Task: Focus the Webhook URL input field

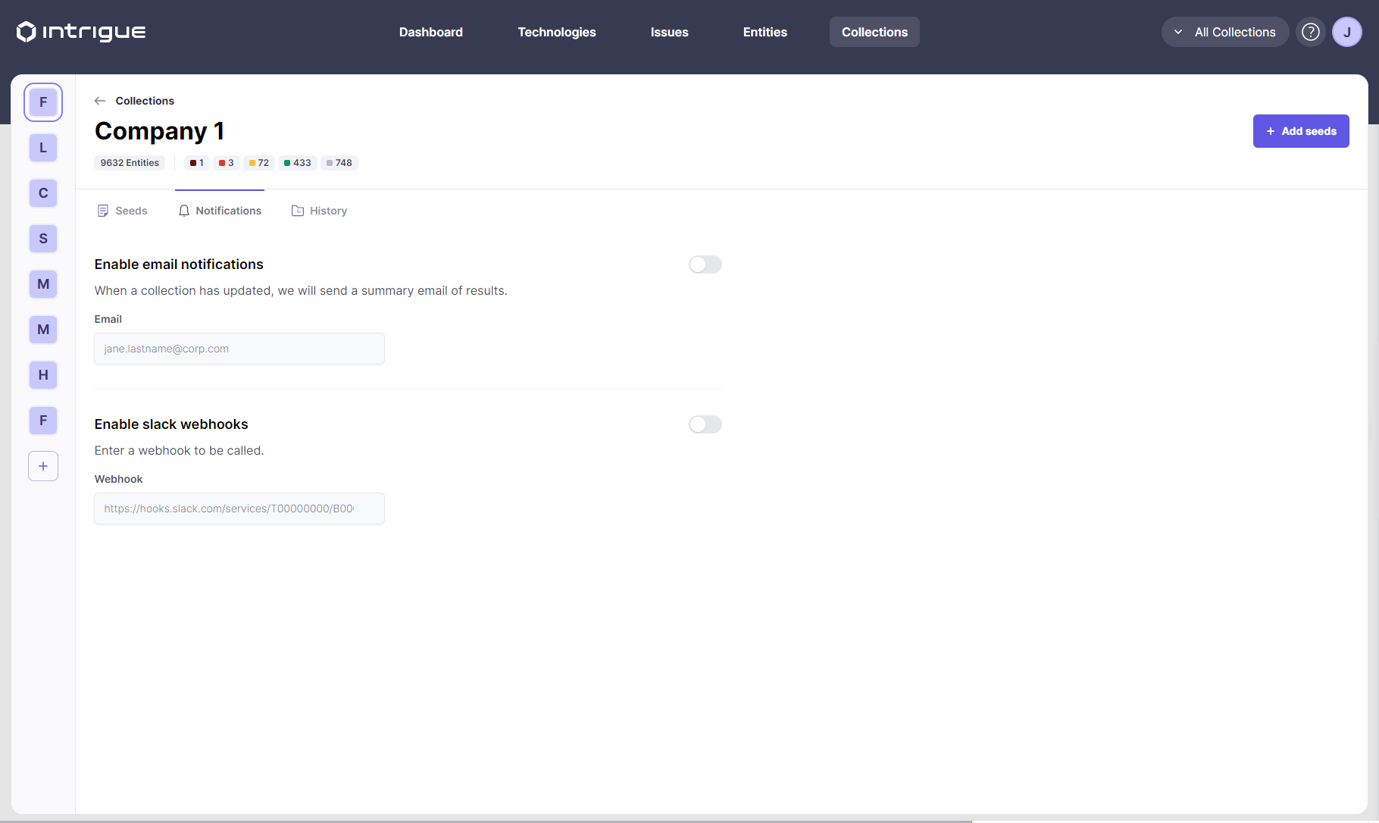Action: pos(239,509)
